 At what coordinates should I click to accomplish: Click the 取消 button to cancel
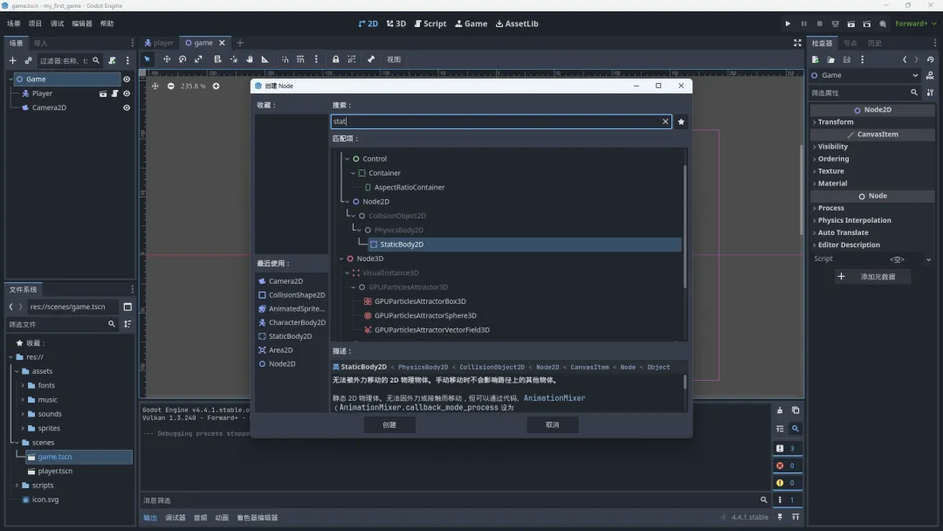pyautogui.click(x=552, y=425)
